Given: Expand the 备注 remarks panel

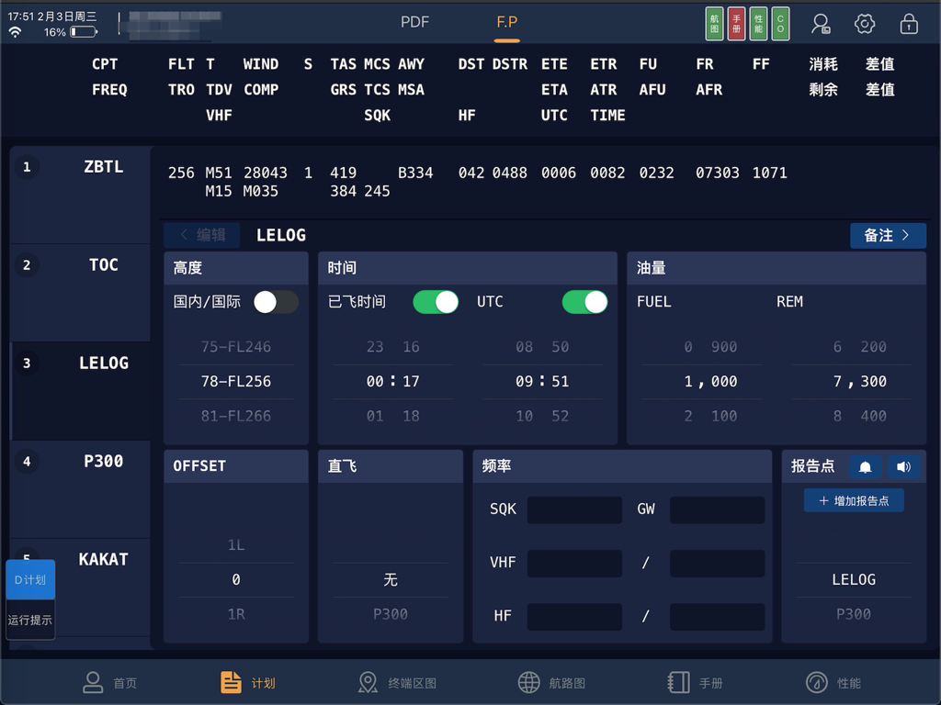Looking at the screenshot, I should 888,235.
